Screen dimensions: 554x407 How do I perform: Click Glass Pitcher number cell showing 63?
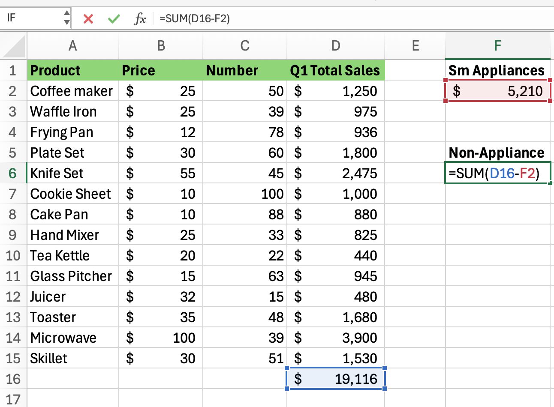tap(245, 276)
